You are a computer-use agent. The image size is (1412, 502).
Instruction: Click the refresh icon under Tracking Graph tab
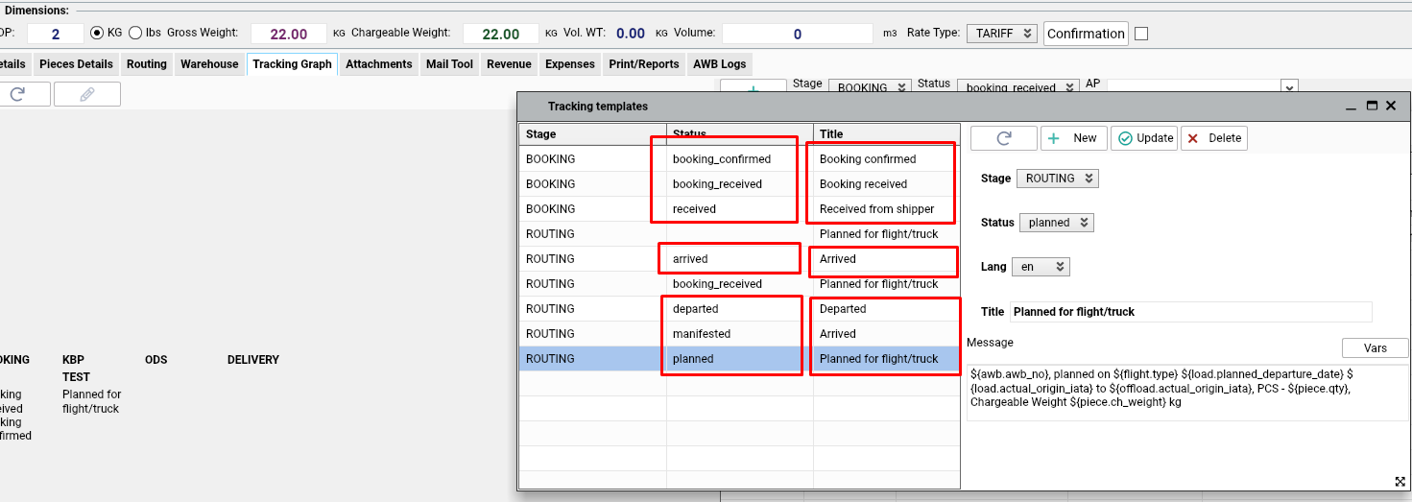coord(16,94)
